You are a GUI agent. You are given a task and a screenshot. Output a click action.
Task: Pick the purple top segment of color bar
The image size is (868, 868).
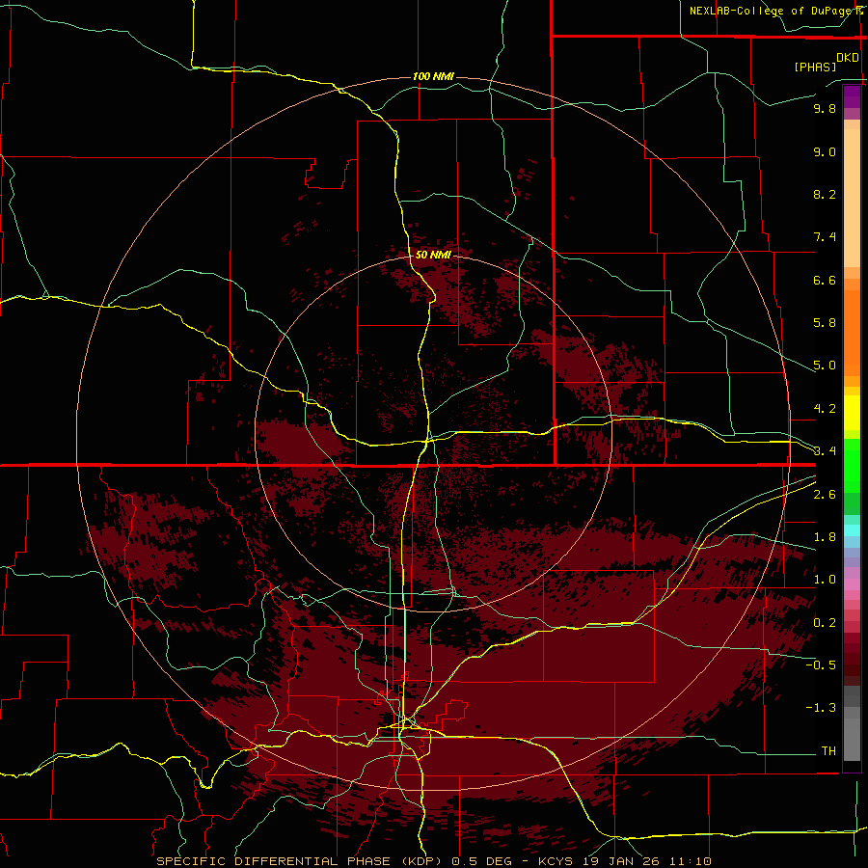coord(852,96)
